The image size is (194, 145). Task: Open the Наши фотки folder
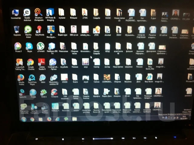[118, 63]
